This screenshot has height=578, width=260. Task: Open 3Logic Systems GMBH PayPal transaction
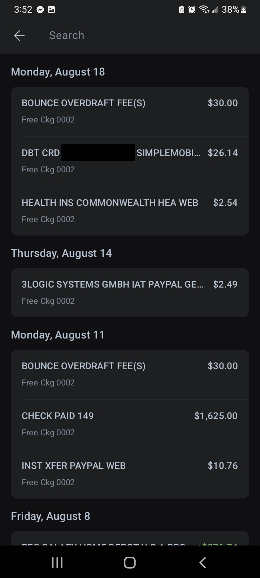(x=130, y=292)
